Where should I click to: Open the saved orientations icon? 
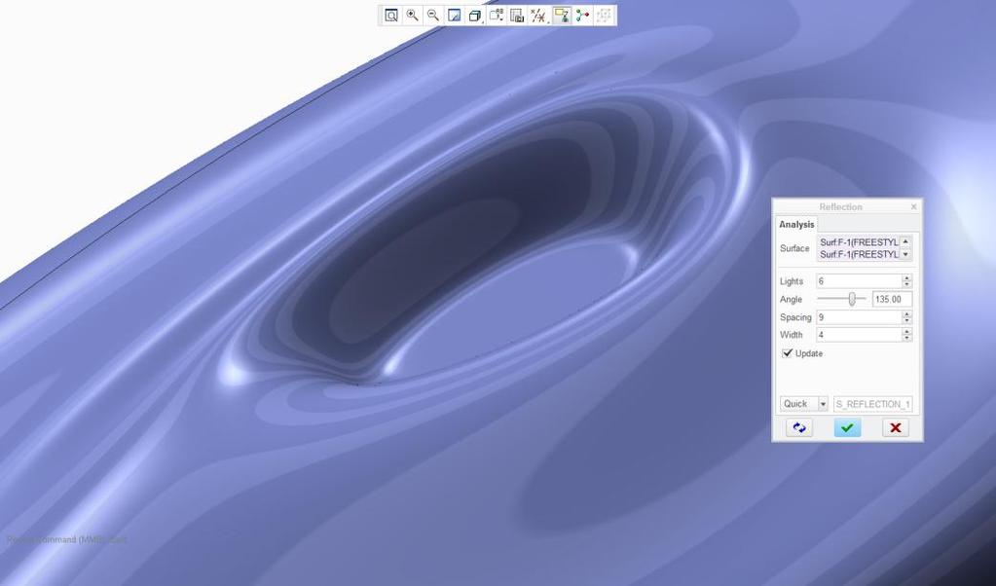click(x=497, y=16)
